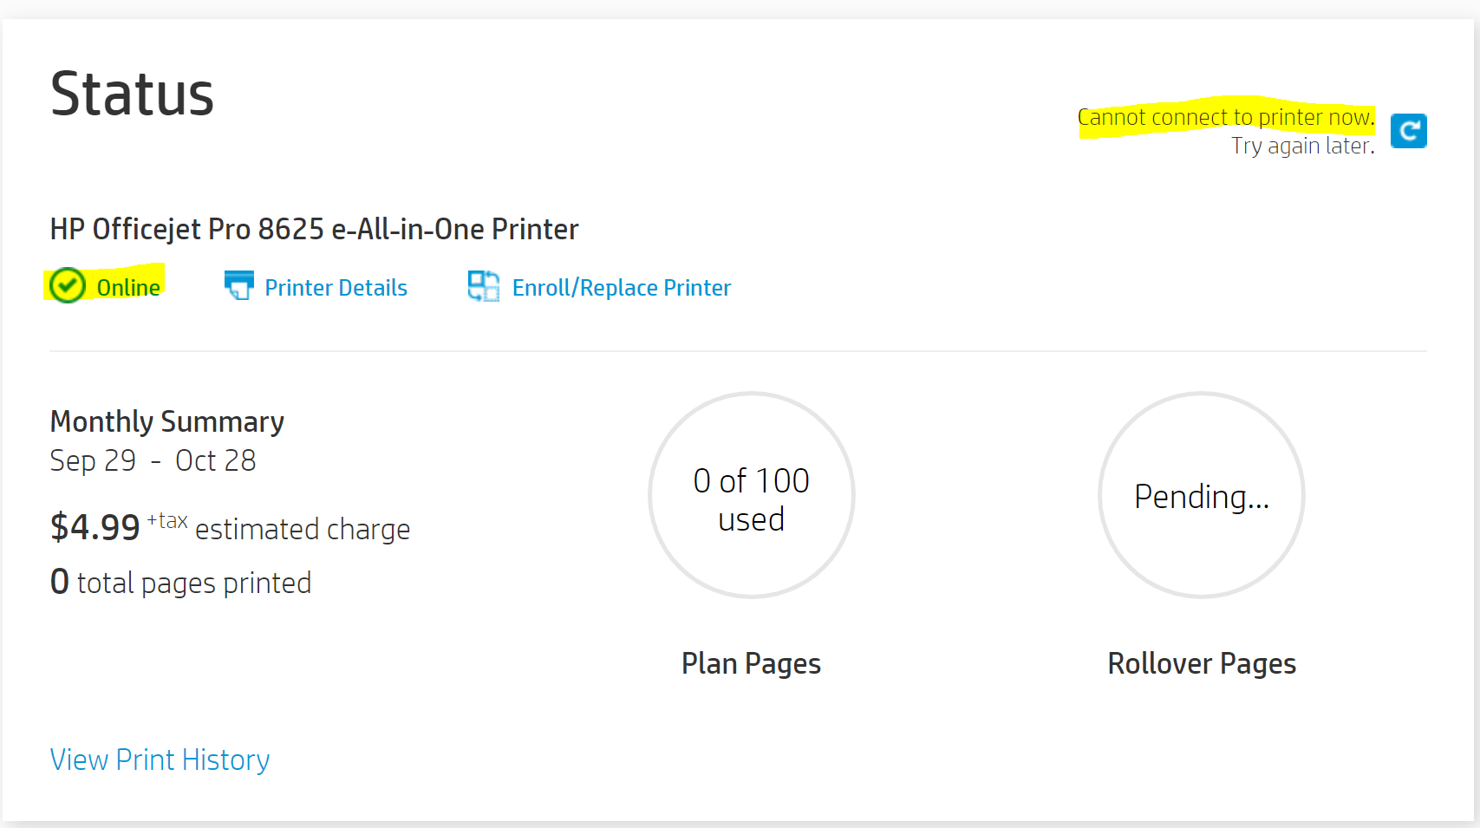Open View Print History
The image size is (1480, 828).
click(x=160, y=760)
